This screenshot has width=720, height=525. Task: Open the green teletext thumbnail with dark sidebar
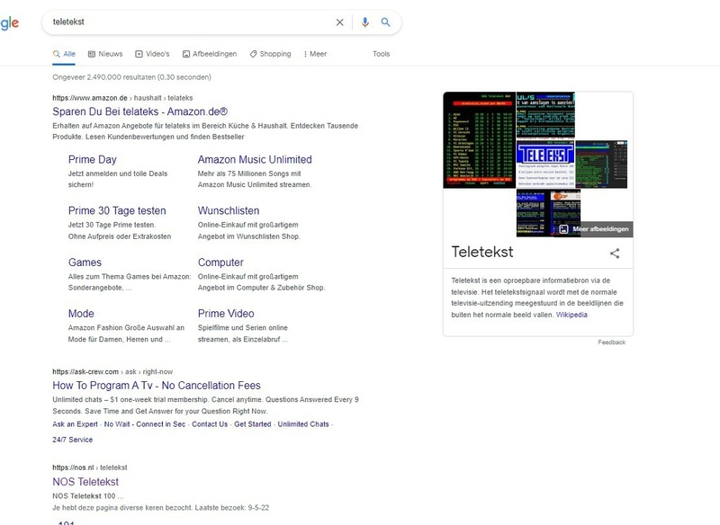coord(601,165)
